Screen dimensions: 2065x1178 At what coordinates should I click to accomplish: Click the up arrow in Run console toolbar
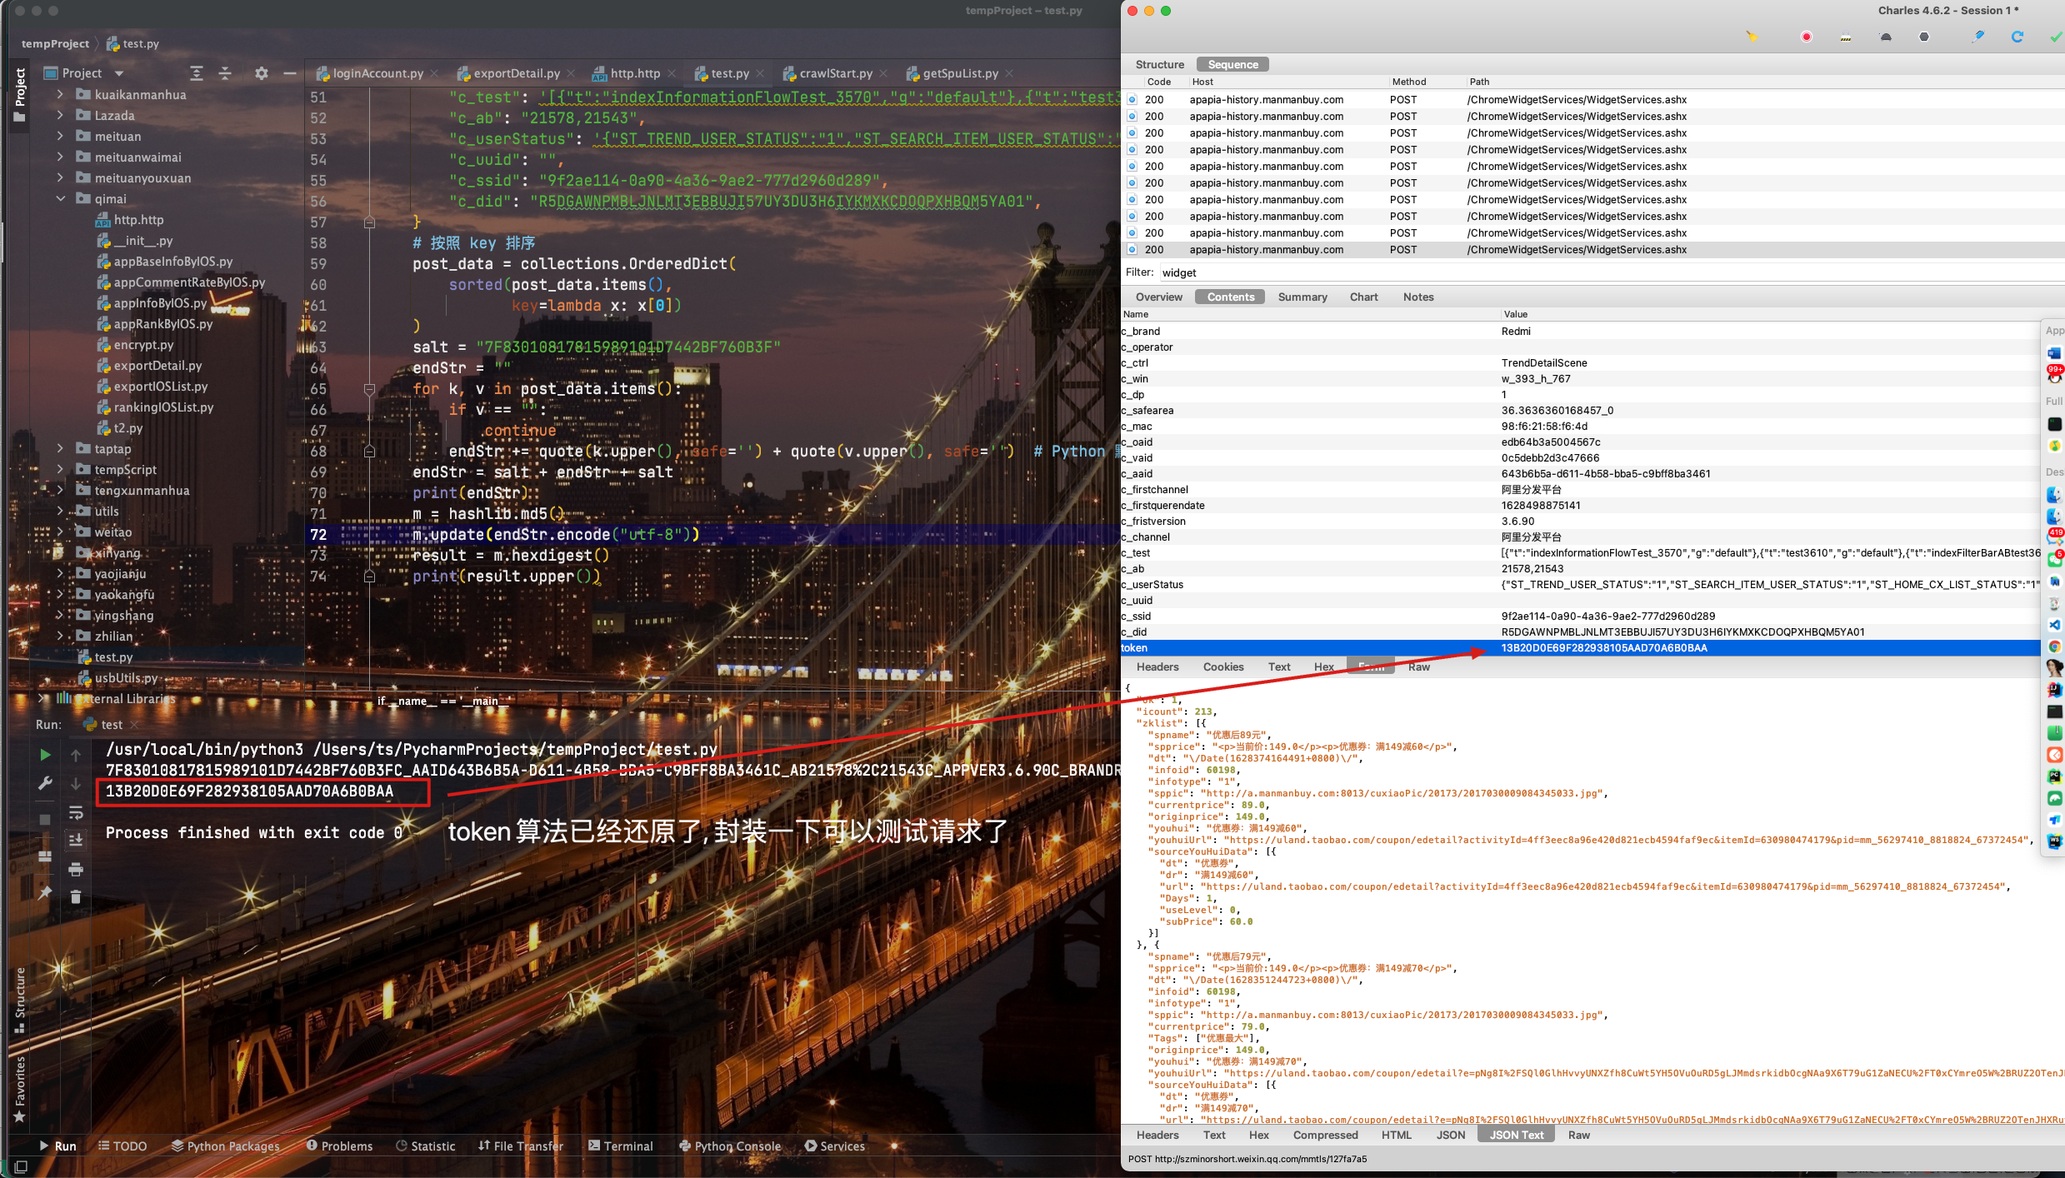click(x=76, y=755)
